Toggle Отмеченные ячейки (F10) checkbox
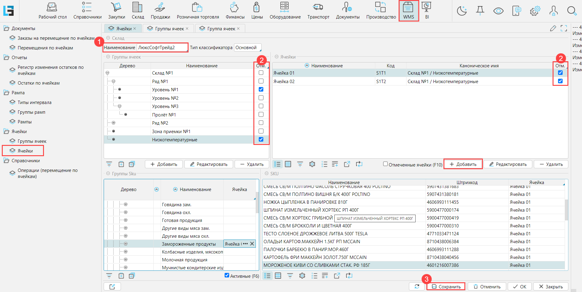 pos(385,164)
